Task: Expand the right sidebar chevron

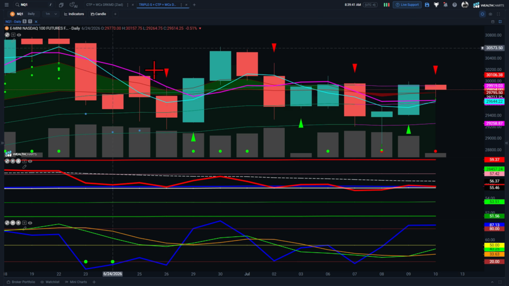Action: (x=507, y=143)
